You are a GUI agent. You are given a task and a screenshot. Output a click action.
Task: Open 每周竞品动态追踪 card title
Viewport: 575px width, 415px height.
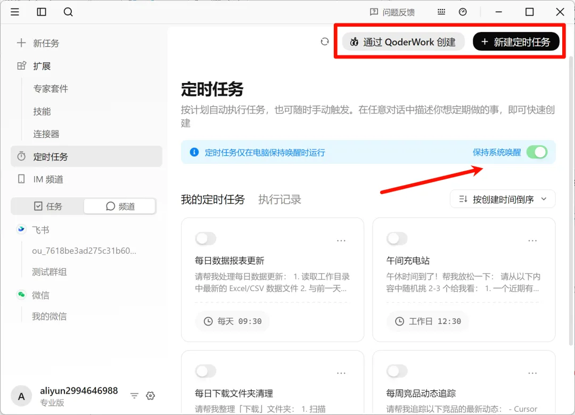click(421, 393)
